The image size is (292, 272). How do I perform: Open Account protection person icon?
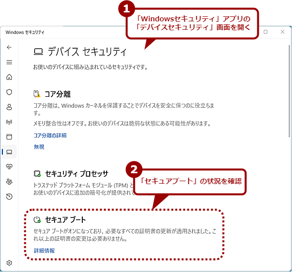click(9, 107)
